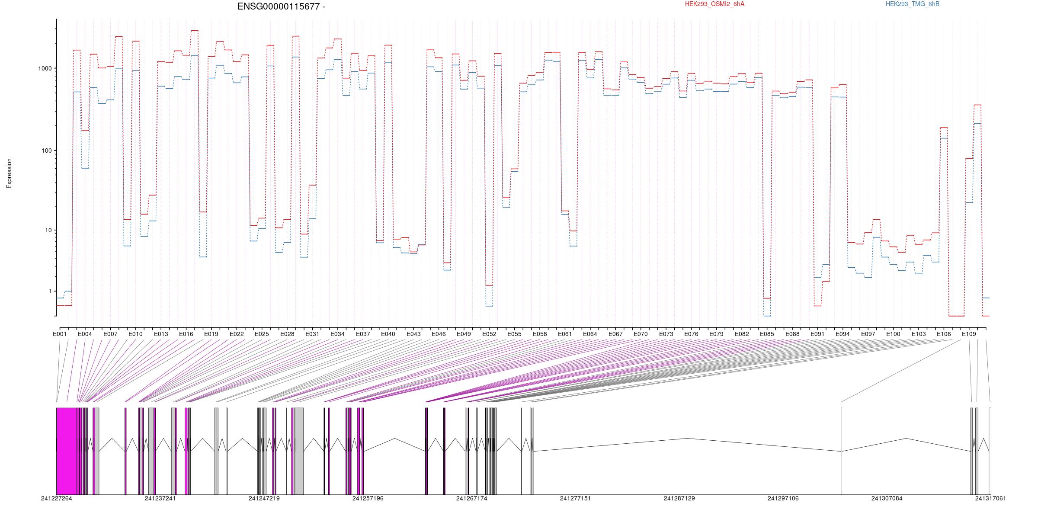Click exon label E007
1038x519 pixels.
tap(110, 334)
